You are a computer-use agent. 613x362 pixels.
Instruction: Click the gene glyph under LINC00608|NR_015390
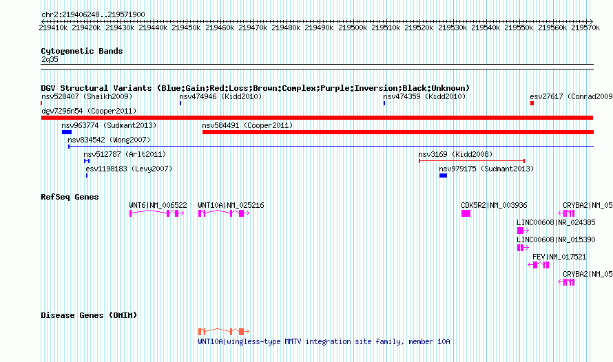click(523, 248)
